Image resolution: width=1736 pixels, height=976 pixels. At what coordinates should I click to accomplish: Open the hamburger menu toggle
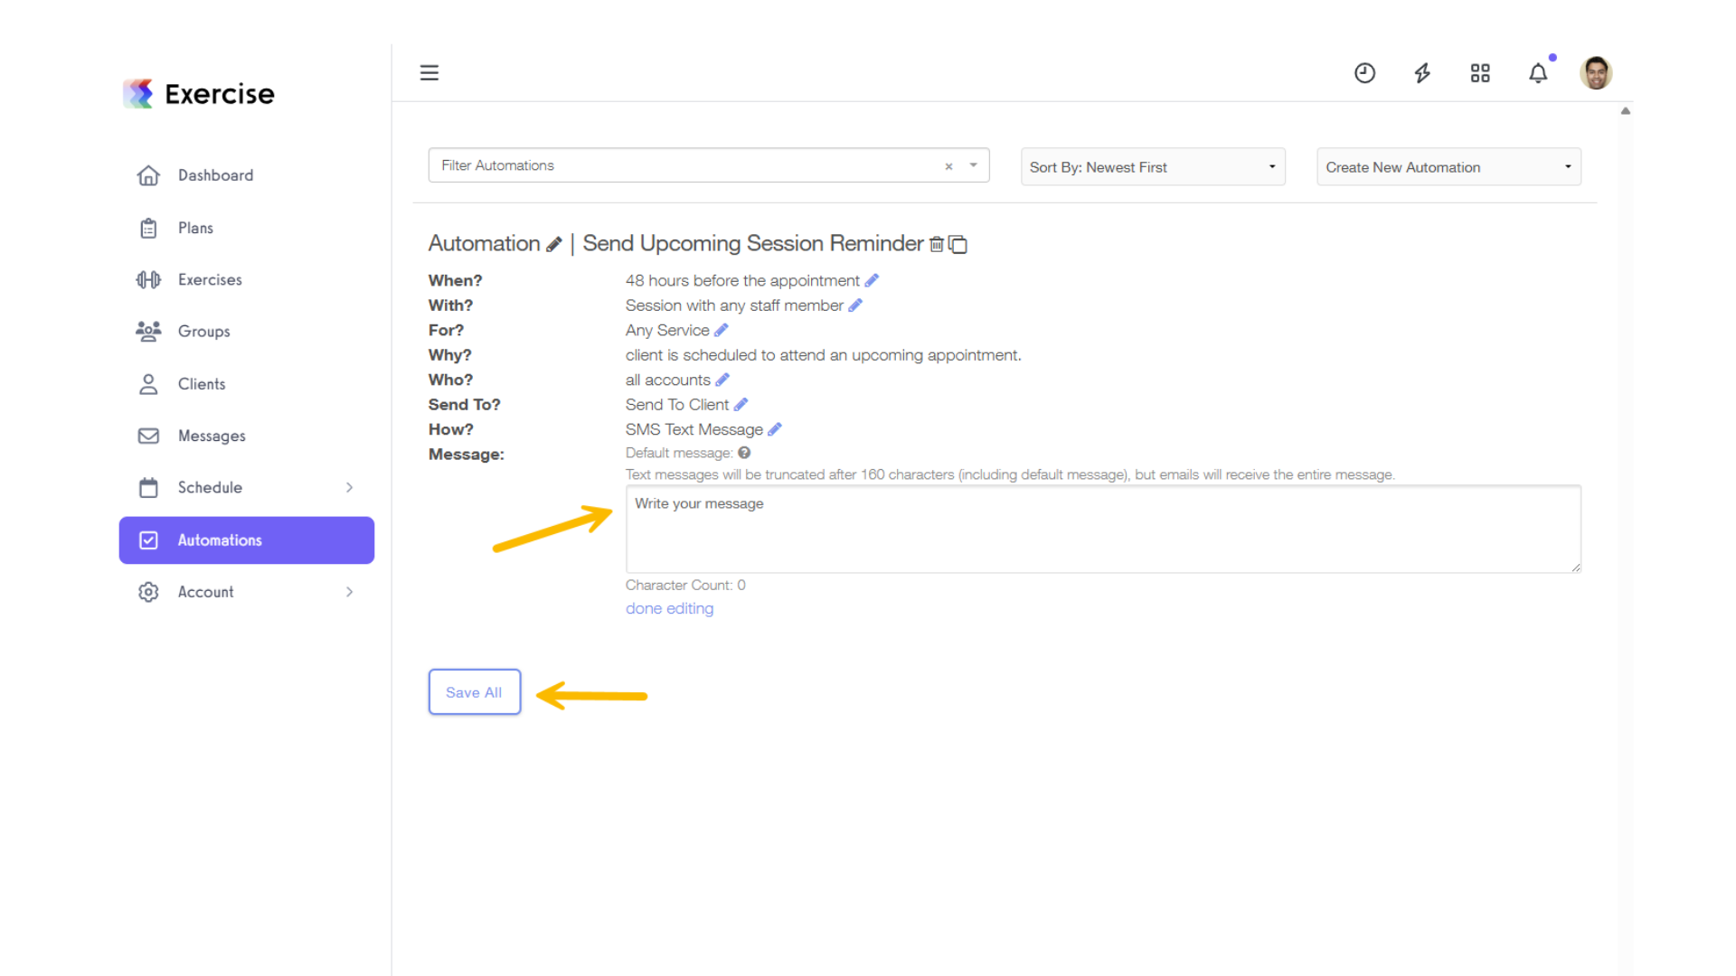pyautogui.click(x=429, y=72)
